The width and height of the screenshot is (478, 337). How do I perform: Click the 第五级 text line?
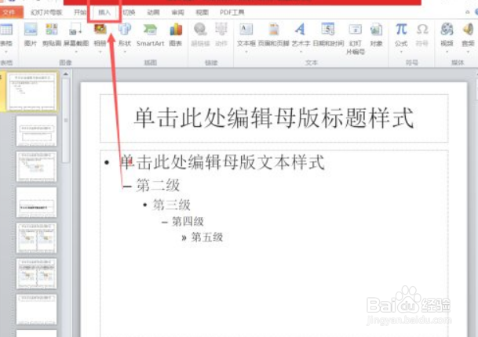tap(207, 237)
